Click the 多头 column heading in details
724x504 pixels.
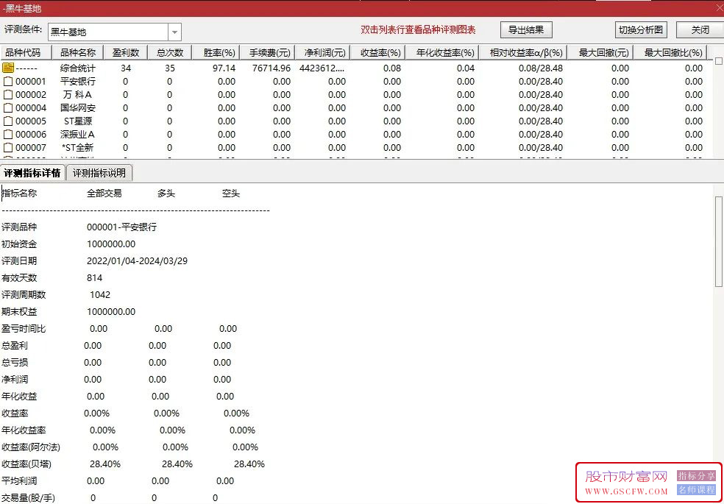pyautogui.click(x=166, y=194)
